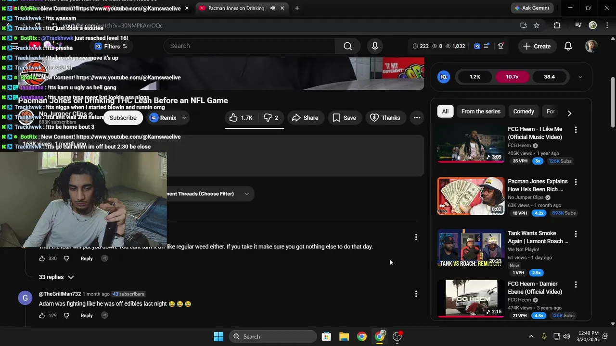
Task: Bookmark this page with the star icon
Action: click(537, 25)
